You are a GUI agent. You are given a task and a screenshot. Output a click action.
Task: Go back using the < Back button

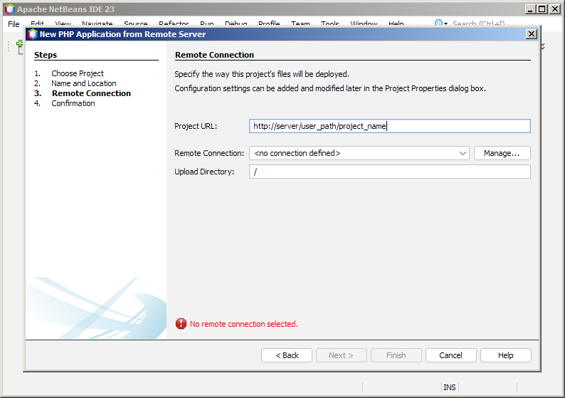[x=287, y=355]
